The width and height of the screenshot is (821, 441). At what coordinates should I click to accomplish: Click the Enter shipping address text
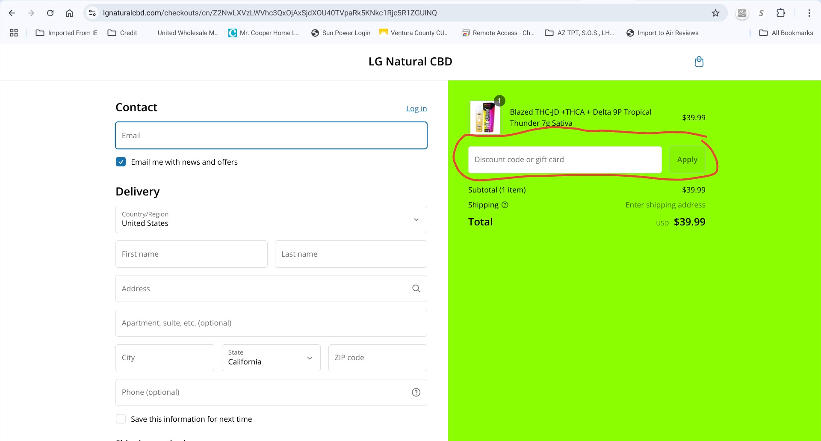(x=665, y=205)
